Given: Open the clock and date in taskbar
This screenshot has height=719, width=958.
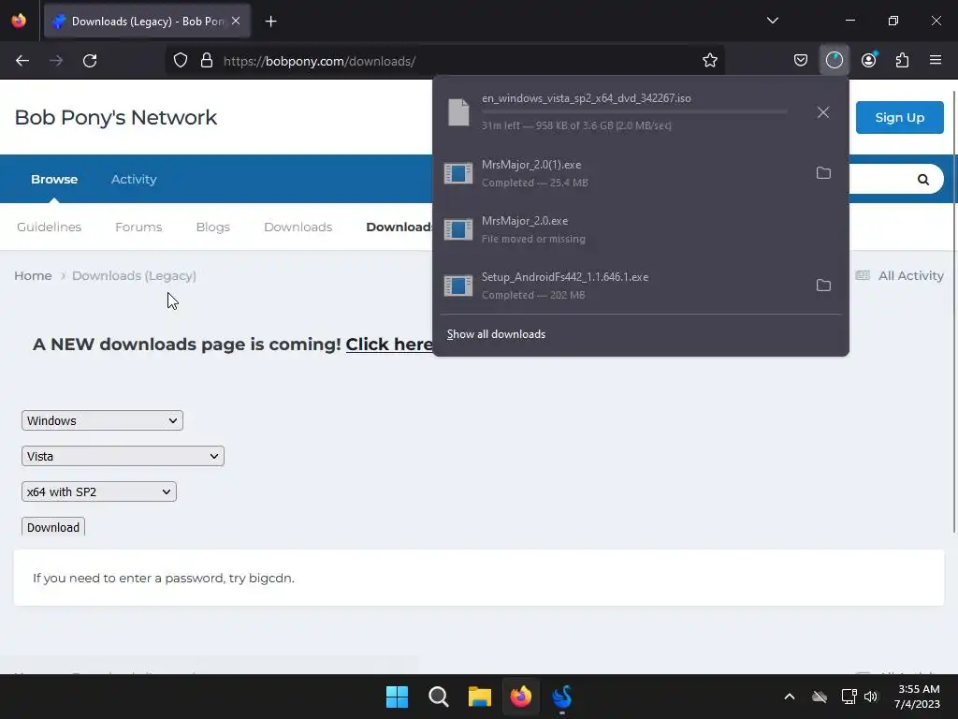Looking at the screenshot, I should [919, 697].
